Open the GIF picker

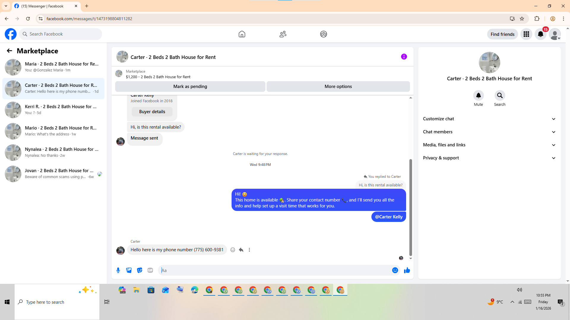(x=150, y=270)
